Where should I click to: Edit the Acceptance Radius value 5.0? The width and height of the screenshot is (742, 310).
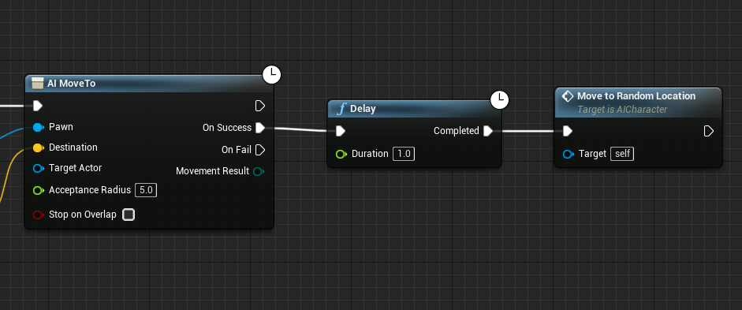point(146,190)
